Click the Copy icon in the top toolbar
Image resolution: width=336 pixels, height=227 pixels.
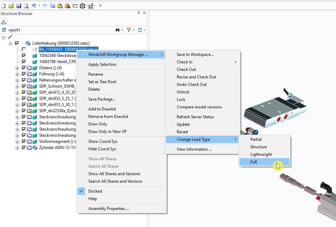click(x=52, y=6)
